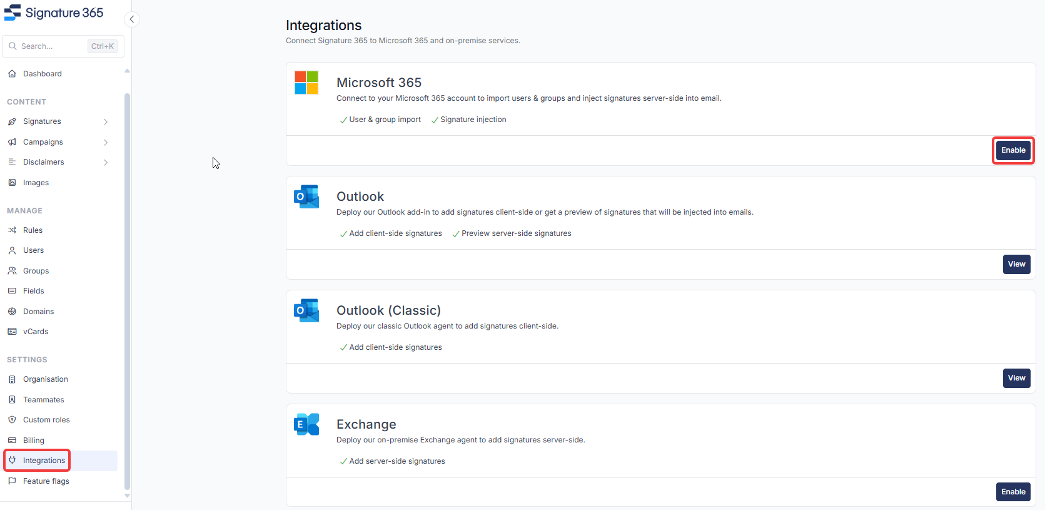
Task: Enable the Exchange integration
Action: 1013,492
